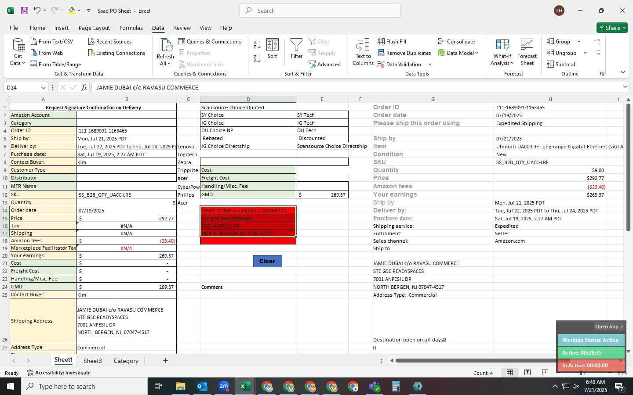The width and height of the screenshot is (633, 395).
Task: Open Outline dialog launcher
Action: 602,74
